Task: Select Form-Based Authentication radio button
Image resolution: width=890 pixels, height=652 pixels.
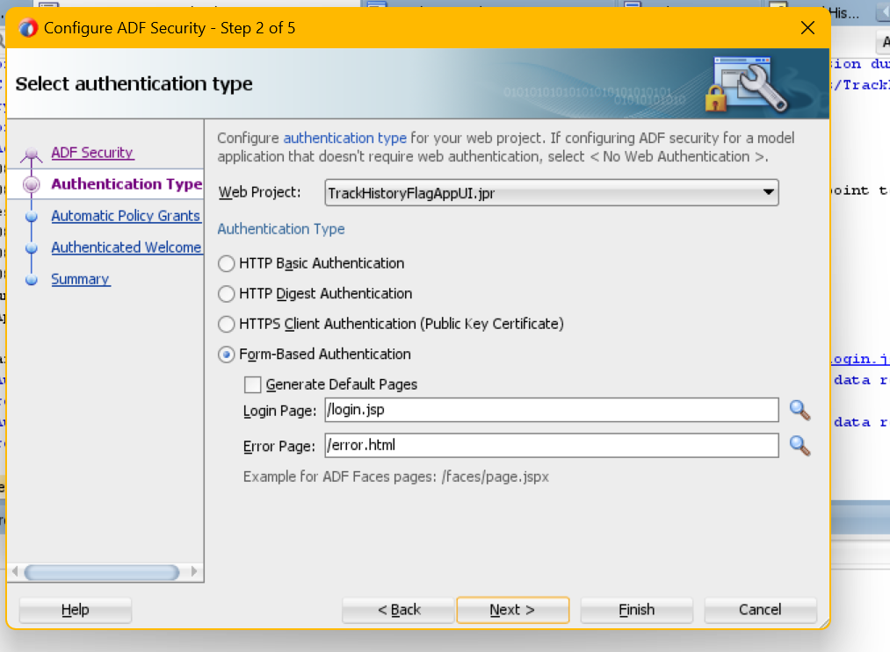Action: click(226, 355)
